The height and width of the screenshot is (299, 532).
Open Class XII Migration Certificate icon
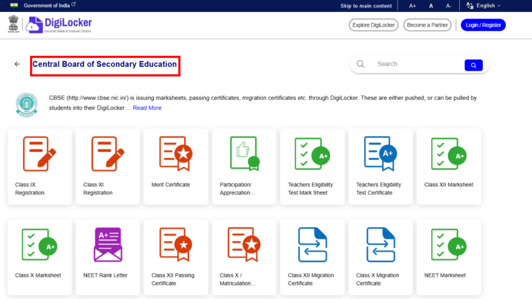click(312, 244)
